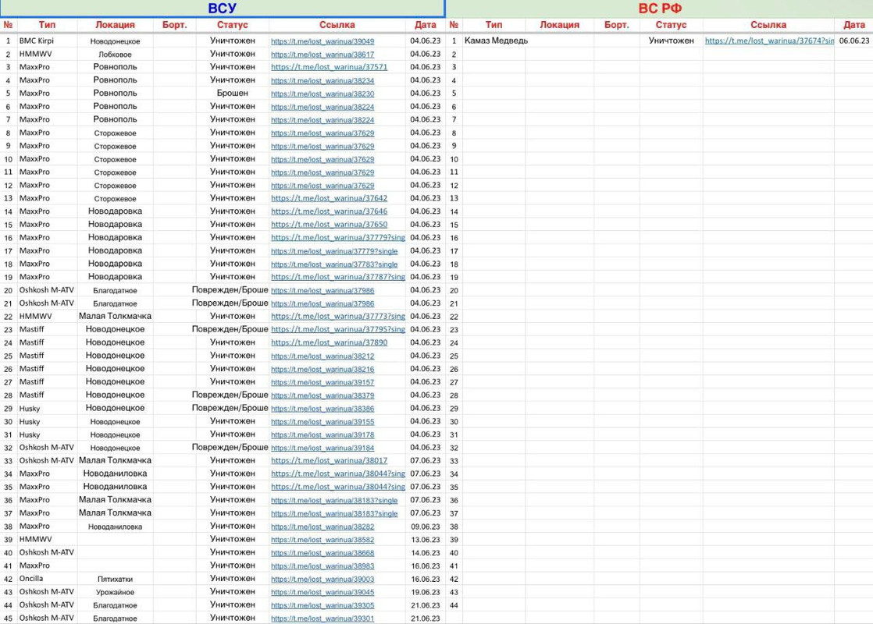This screenshot has width=873, height=624.
Task: Select the ВС РФ table title
Action: pos(660,9)
